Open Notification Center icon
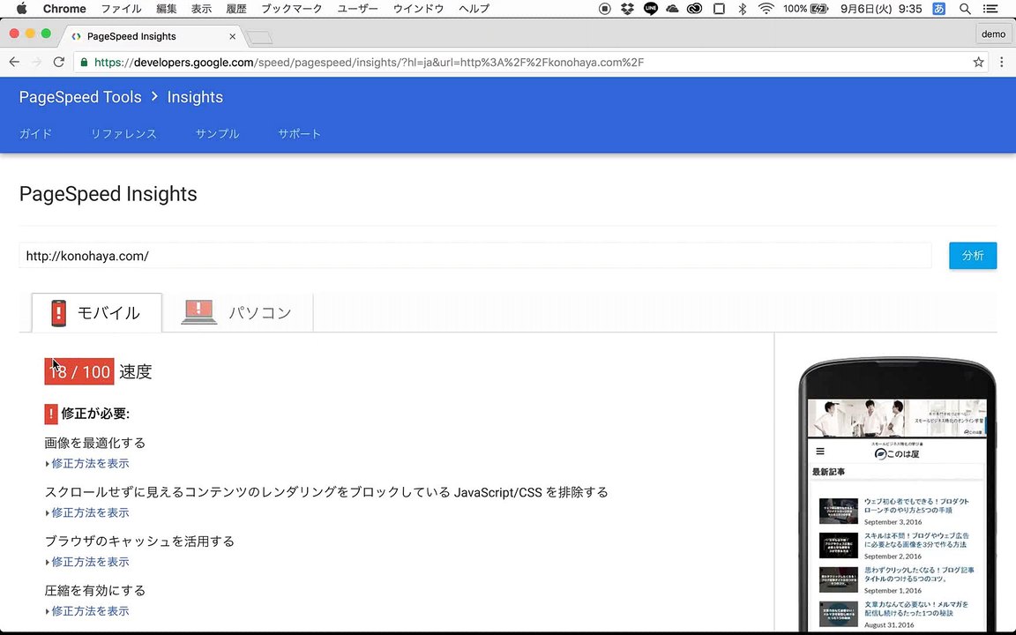The width and height of the screenshot is (1016, 635). (x=990, y=9)
